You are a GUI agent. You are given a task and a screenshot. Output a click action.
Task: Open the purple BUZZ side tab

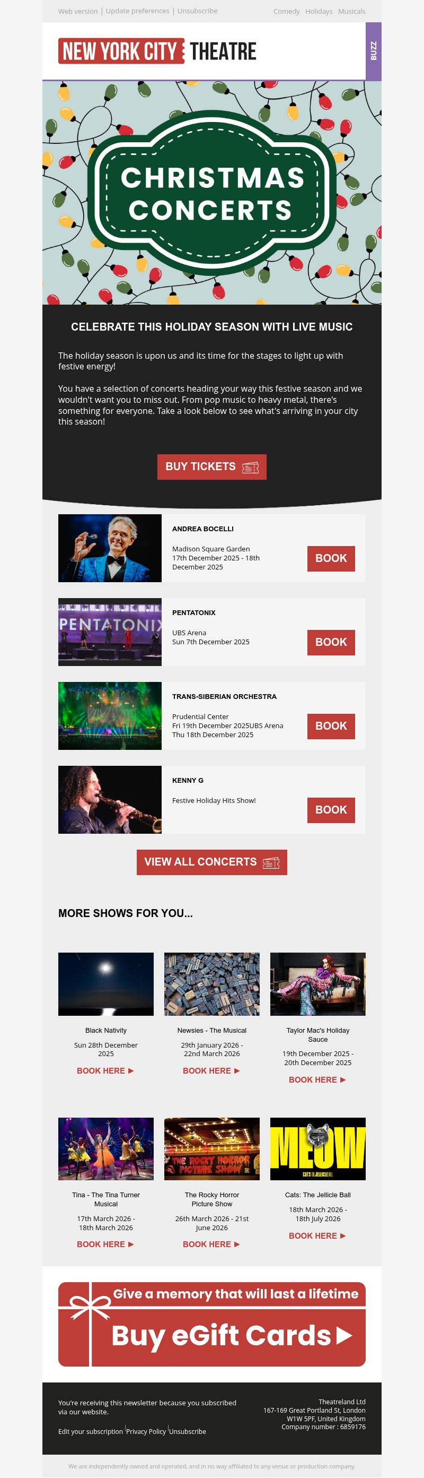point(374,50)
